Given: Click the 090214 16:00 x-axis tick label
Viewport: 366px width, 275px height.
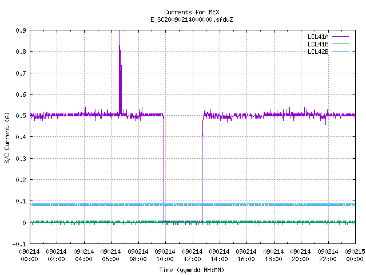Looking at the screenshot, I should (x=246, y=256).
